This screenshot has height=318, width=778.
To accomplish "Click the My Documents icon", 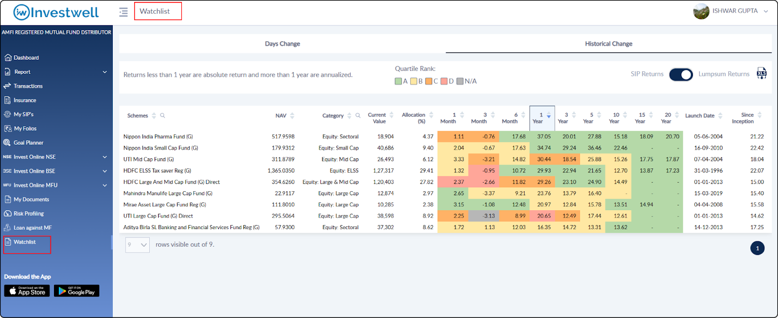I will pyautogui.click(x=8, y=200).
